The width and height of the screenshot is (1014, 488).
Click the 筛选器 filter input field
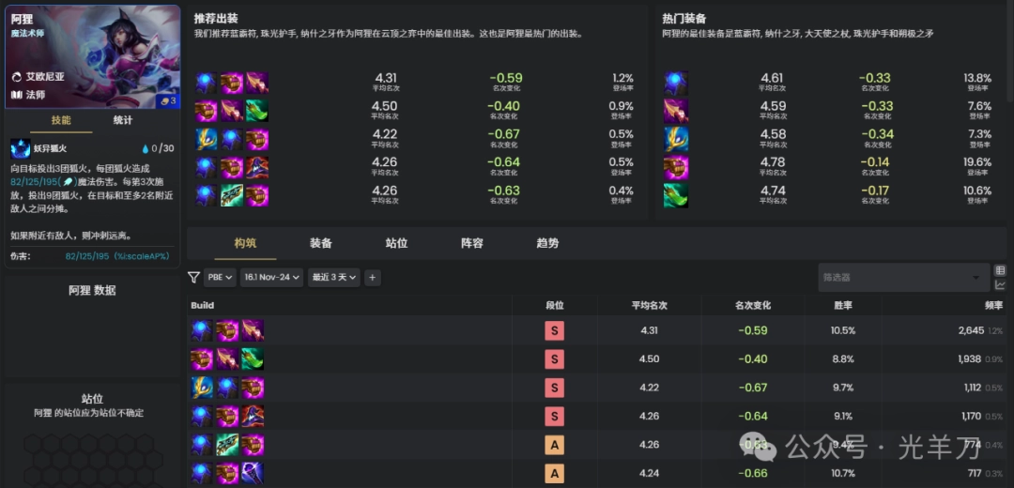click(x=901, y=278)
